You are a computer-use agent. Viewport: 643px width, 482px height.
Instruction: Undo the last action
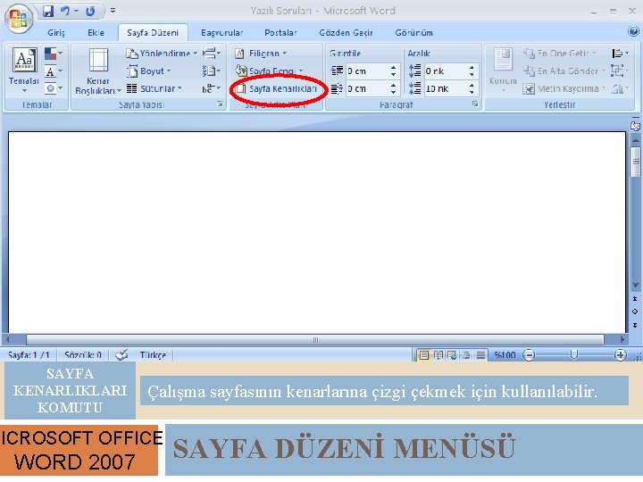[65, 12]
